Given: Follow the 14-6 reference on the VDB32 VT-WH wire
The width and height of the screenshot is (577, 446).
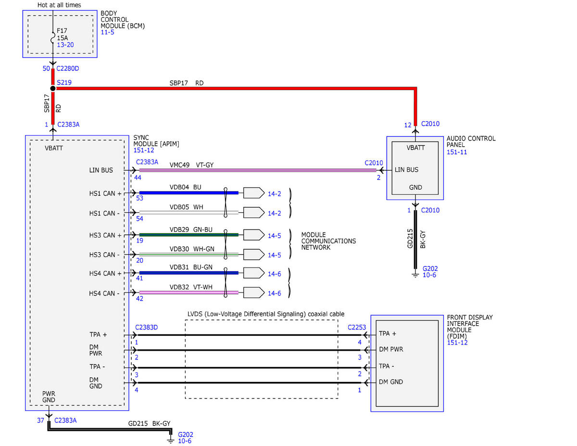Looking at the screenshot, I should pyautogui.click(x=275, y=293).
